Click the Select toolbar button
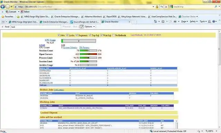221x133 pixels. pos(25,12)
